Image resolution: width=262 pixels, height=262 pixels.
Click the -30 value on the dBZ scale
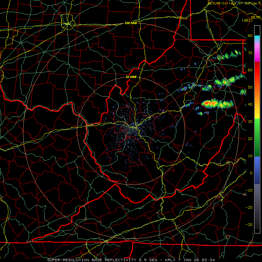249,225
